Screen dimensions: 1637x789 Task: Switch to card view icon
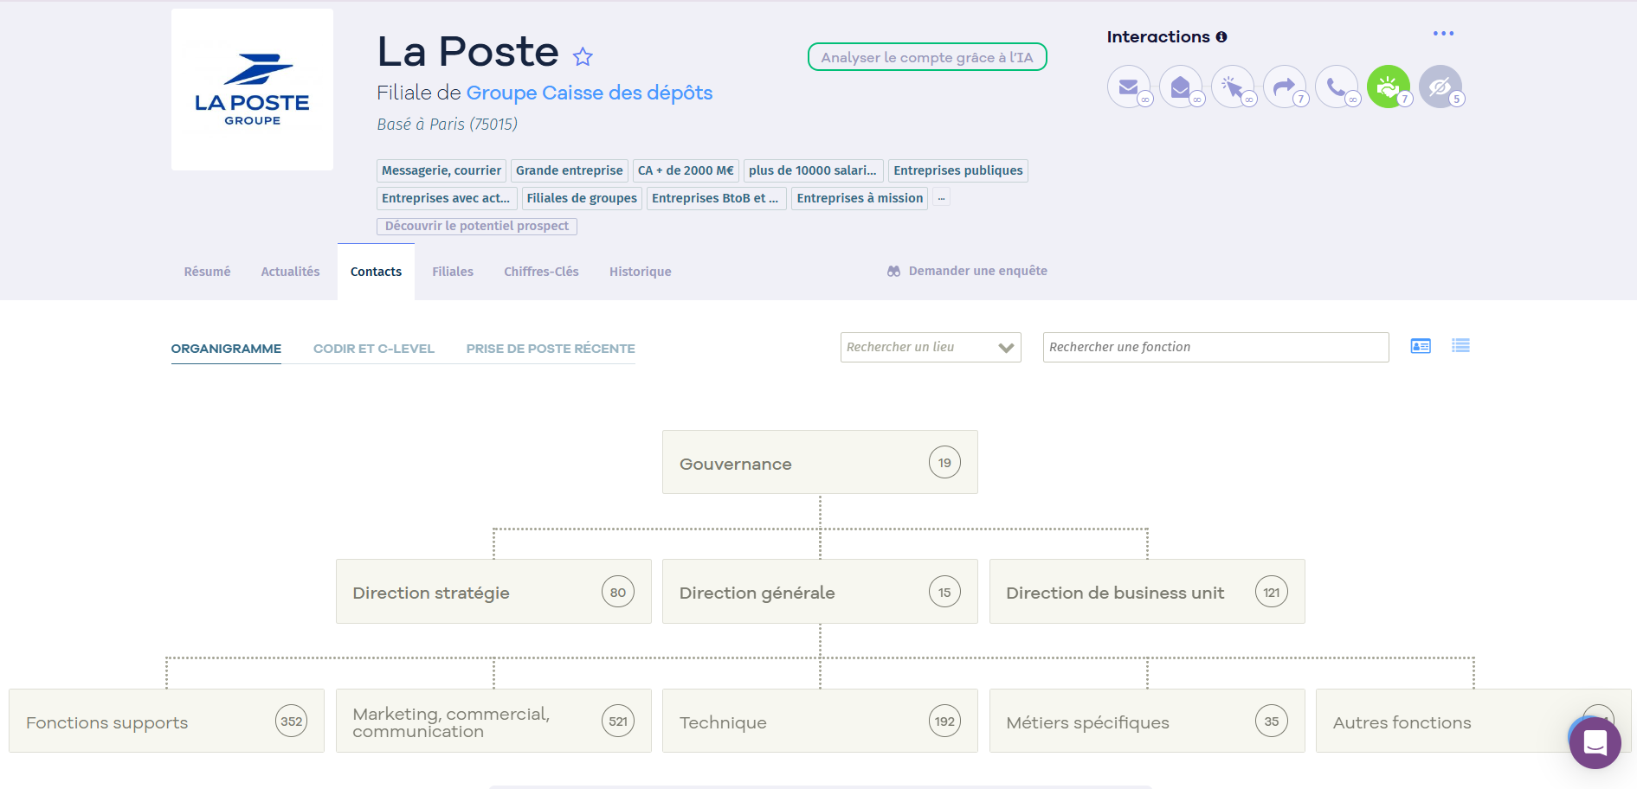1421,346
